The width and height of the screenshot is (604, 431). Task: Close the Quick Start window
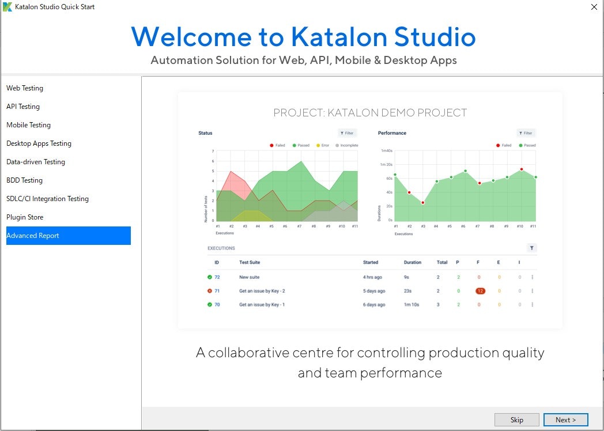click(x=594, y=7)
